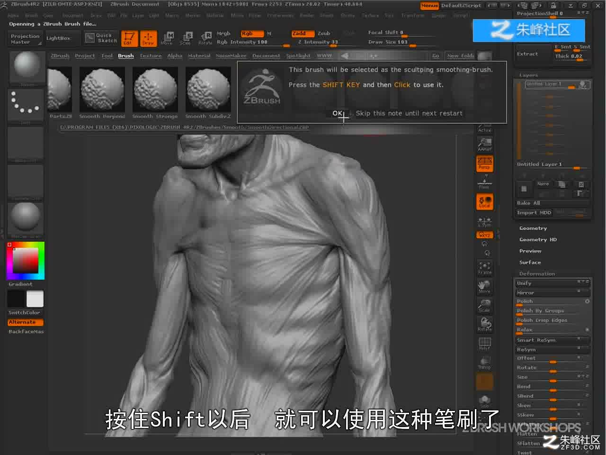The image size is (606, 455).
Task: Open the Brush tab in LightBox
Action: 126,55
